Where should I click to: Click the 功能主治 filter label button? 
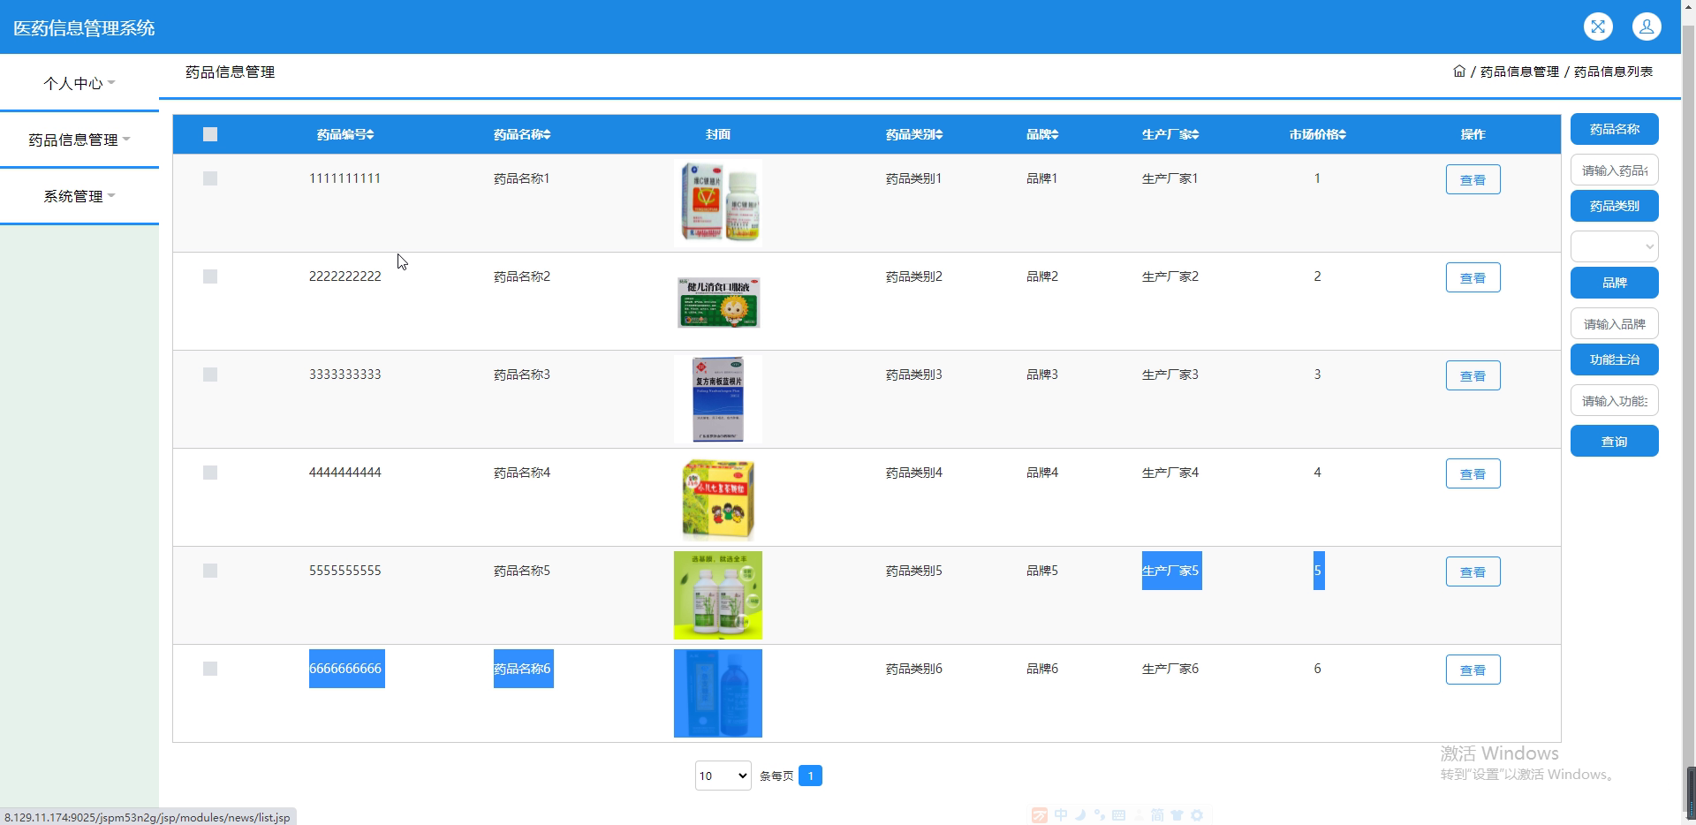[x=1614, y=360]
